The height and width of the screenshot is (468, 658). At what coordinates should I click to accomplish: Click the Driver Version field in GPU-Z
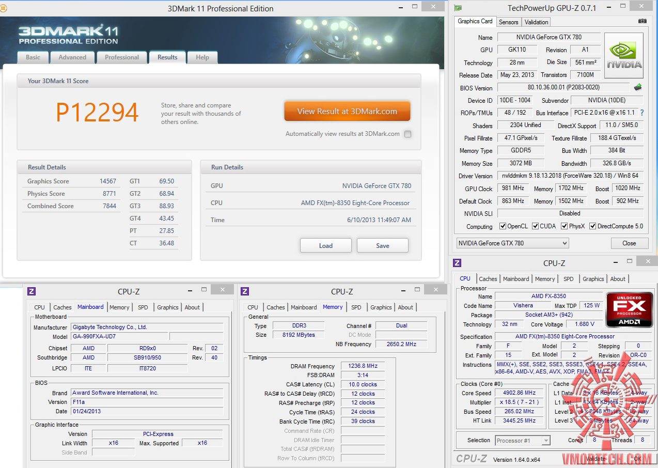click(x=570, y=176)
